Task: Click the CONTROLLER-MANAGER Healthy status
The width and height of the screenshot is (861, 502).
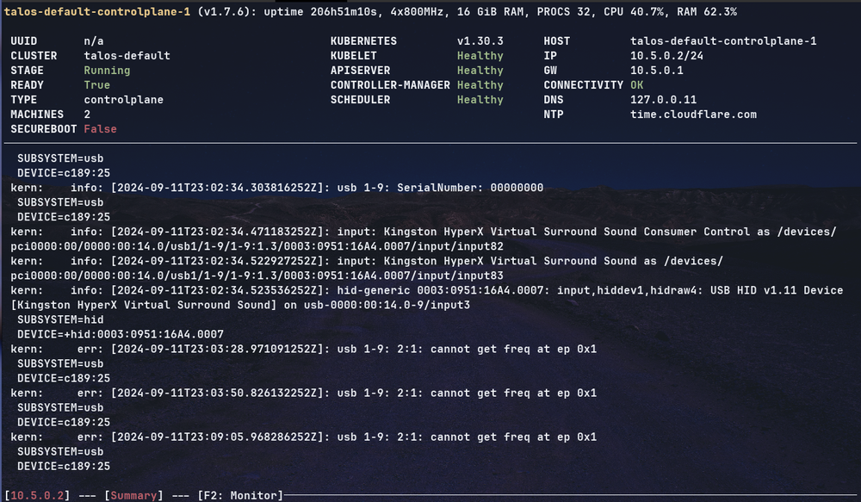Action: point(480,85)
